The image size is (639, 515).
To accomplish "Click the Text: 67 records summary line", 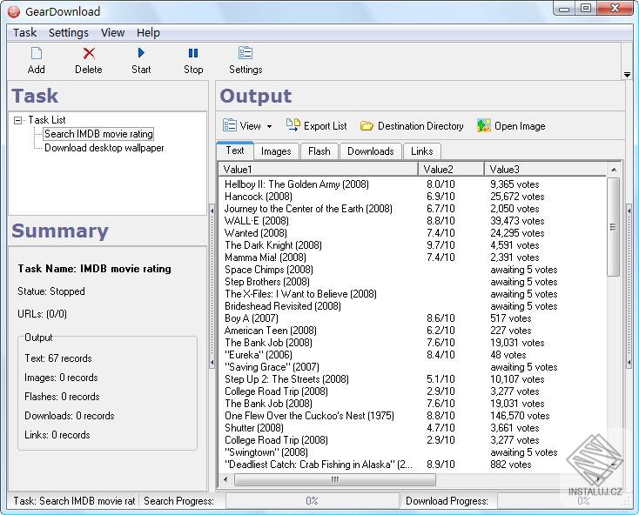I will pyautogui.click(x=58, y=358).
